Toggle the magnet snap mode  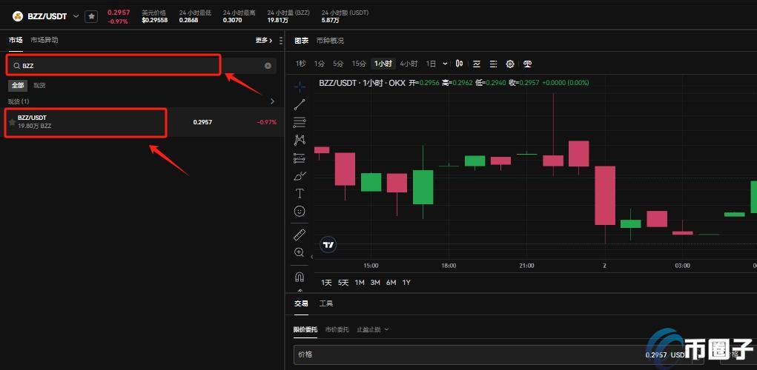pyautogui.click(x=300, y=277)
